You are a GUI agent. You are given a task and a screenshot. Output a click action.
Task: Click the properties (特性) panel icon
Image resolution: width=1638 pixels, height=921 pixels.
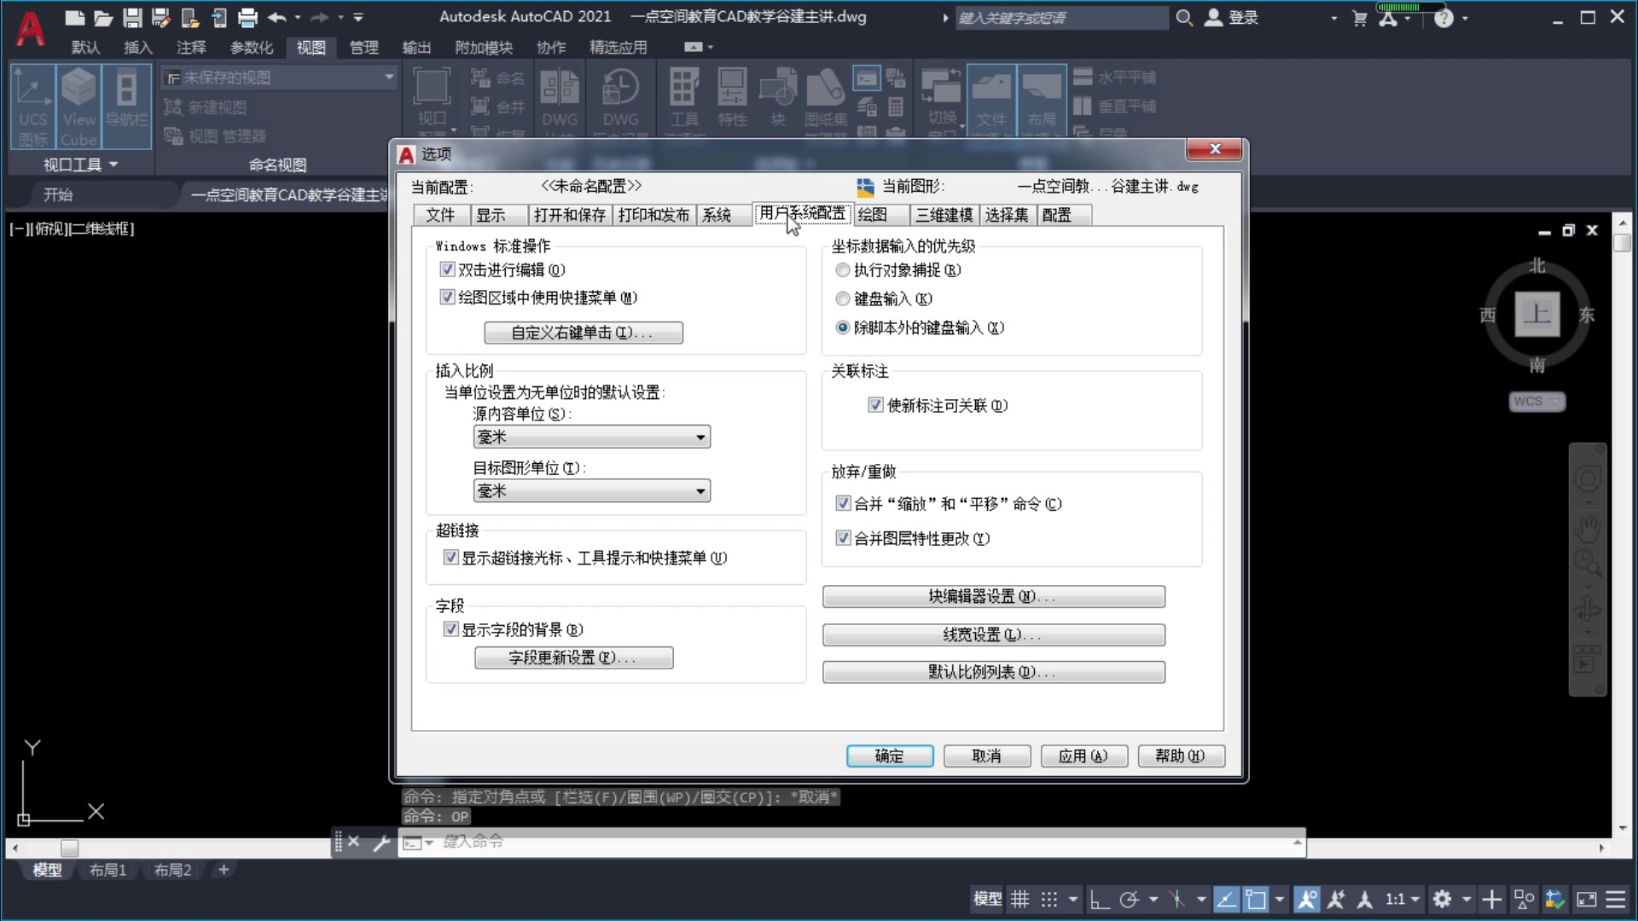click(732, 98)
